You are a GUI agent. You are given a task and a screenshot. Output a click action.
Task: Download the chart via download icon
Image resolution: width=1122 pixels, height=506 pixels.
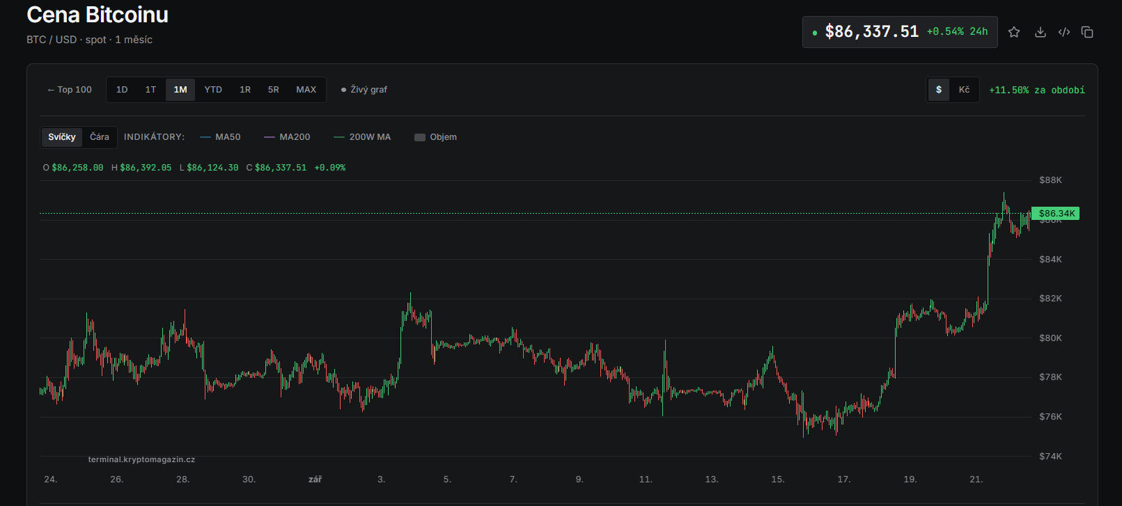[1041, 32]
